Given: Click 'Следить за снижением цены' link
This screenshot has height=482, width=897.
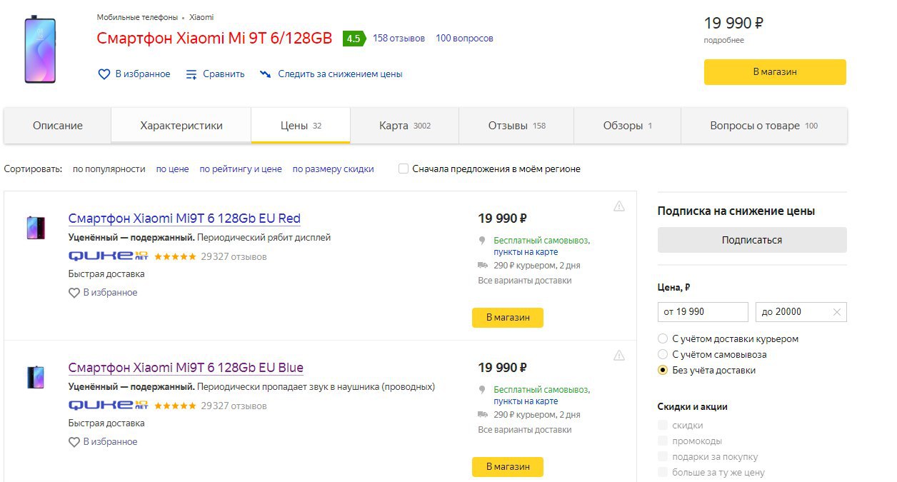Looking at the screenshot, I should tap(340, 74).
